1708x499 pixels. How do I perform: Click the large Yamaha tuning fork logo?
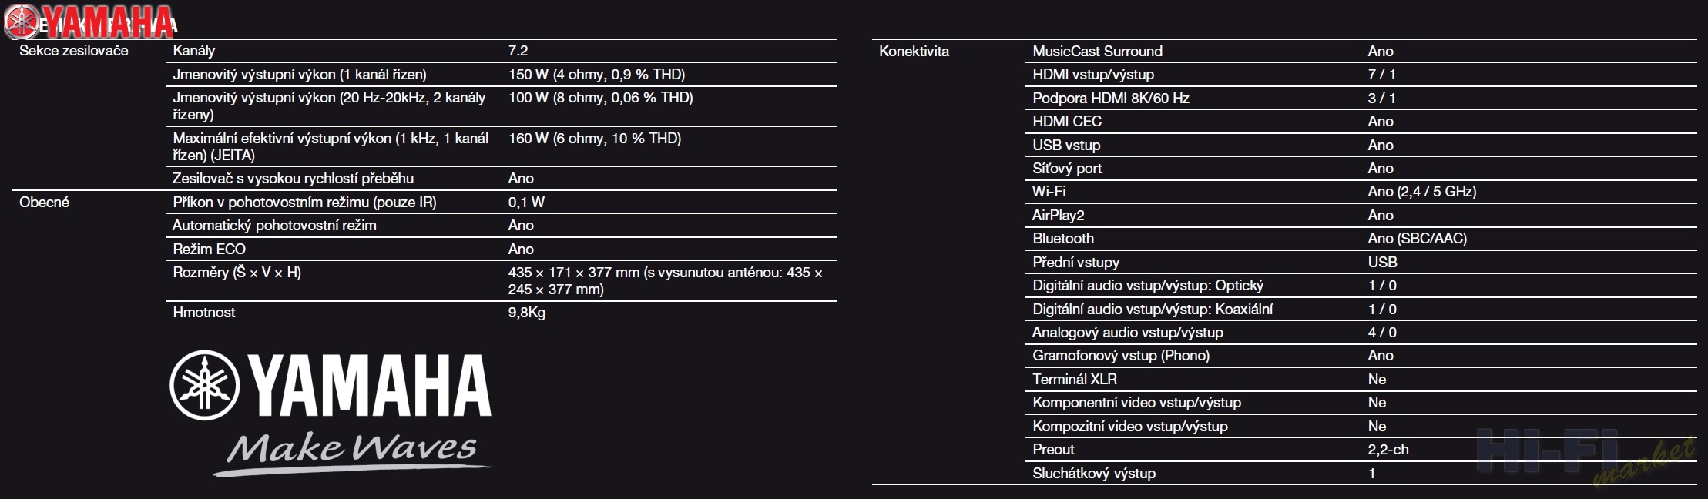point(204,386)
